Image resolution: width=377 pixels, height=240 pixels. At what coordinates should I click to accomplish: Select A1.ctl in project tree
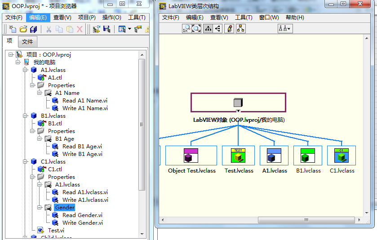click(x=55, y=78)
